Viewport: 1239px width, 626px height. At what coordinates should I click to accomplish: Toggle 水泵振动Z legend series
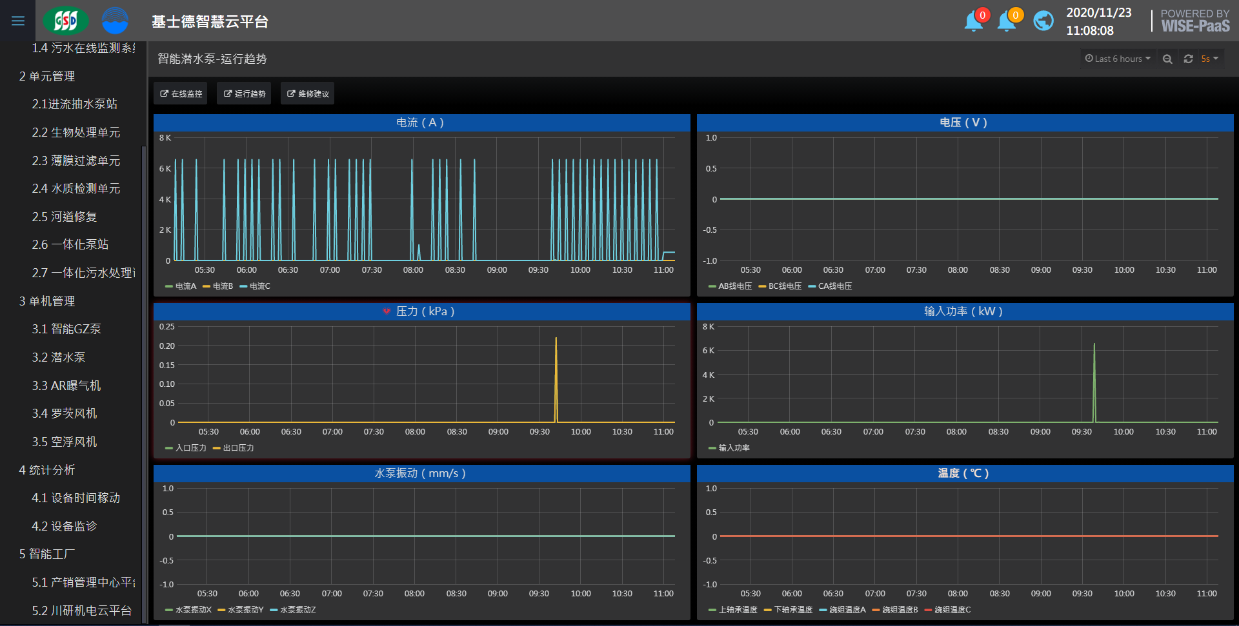pos(297,610)
